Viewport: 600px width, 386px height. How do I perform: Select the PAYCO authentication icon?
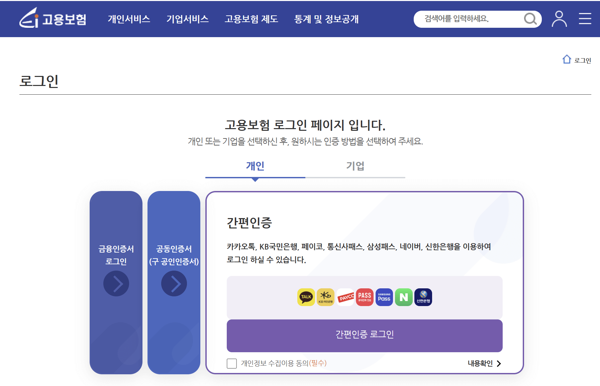coord(345,297)
